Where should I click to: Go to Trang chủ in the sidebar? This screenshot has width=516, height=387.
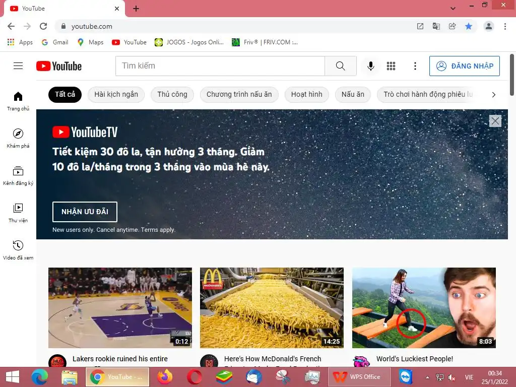pyautogui.click(x=18, y=101)
